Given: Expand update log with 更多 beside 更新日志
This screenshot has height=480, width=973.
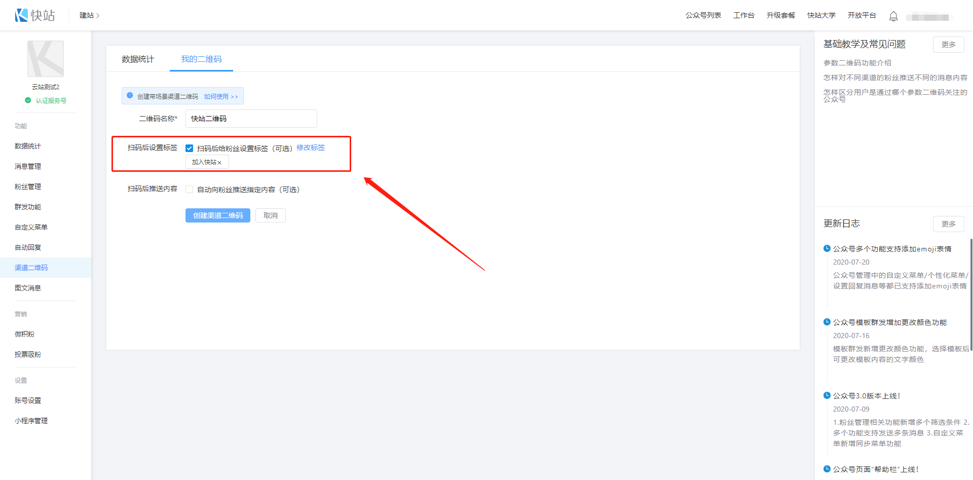Looking at the screenshot, I should [948, 224].
